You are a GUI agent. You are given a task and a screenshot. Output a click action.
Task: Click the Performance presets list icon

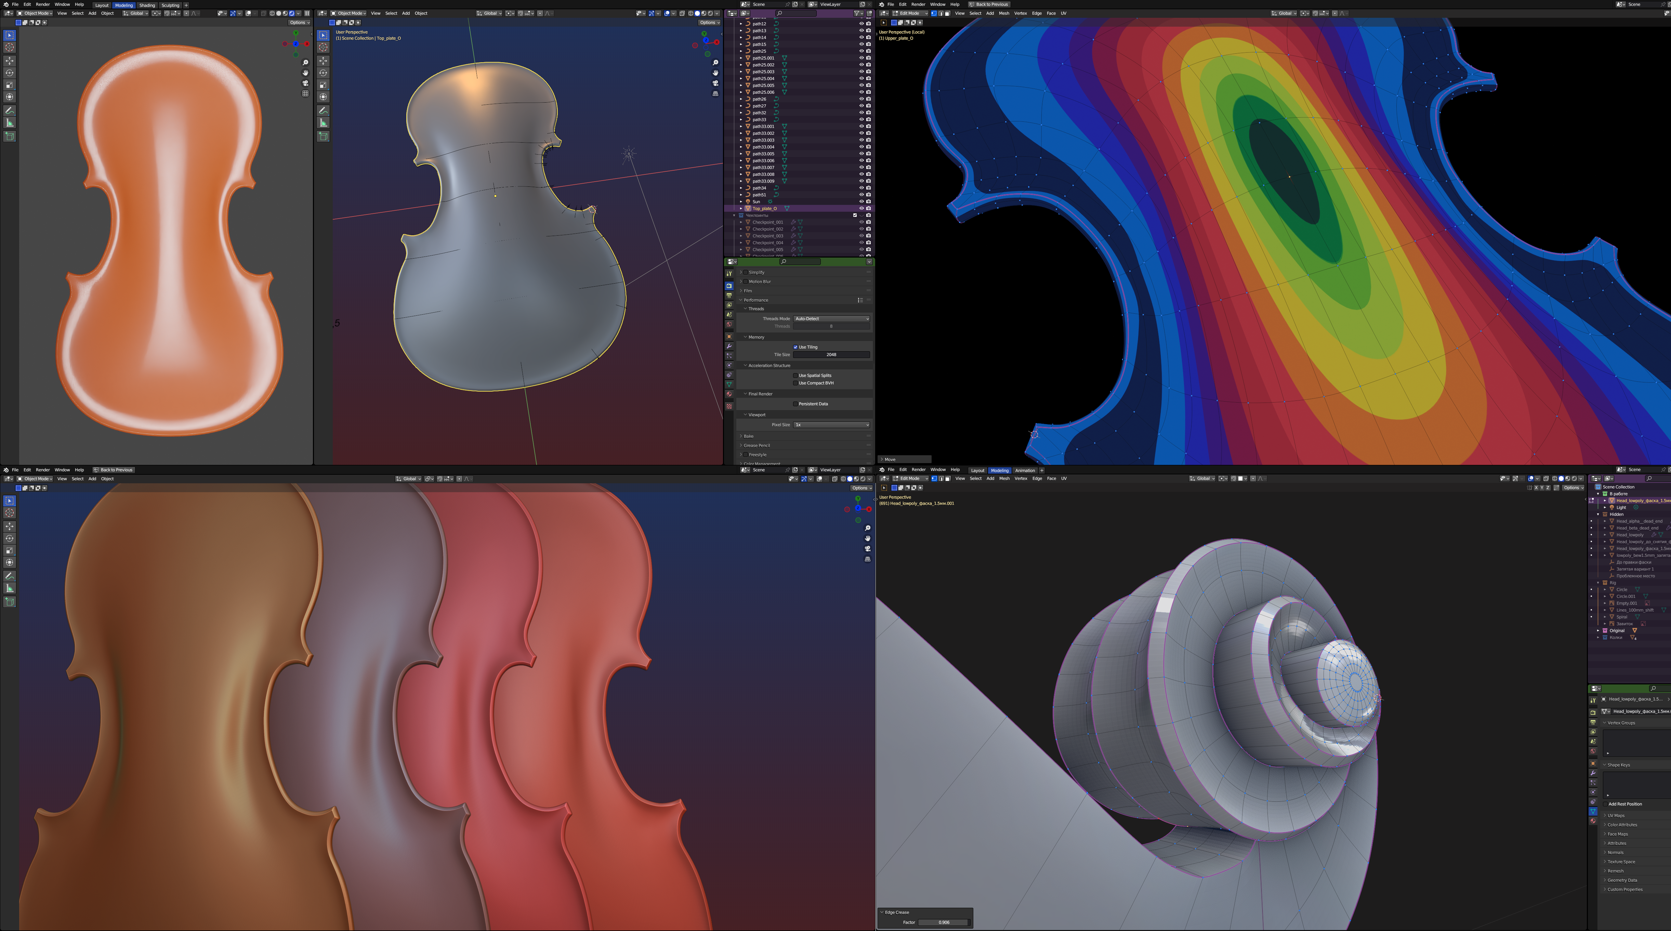coord(860,300)
